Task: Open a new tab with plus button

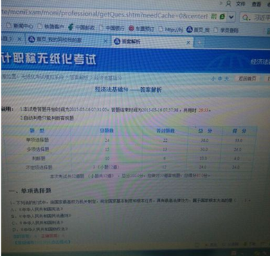Action: coord(199,43)
